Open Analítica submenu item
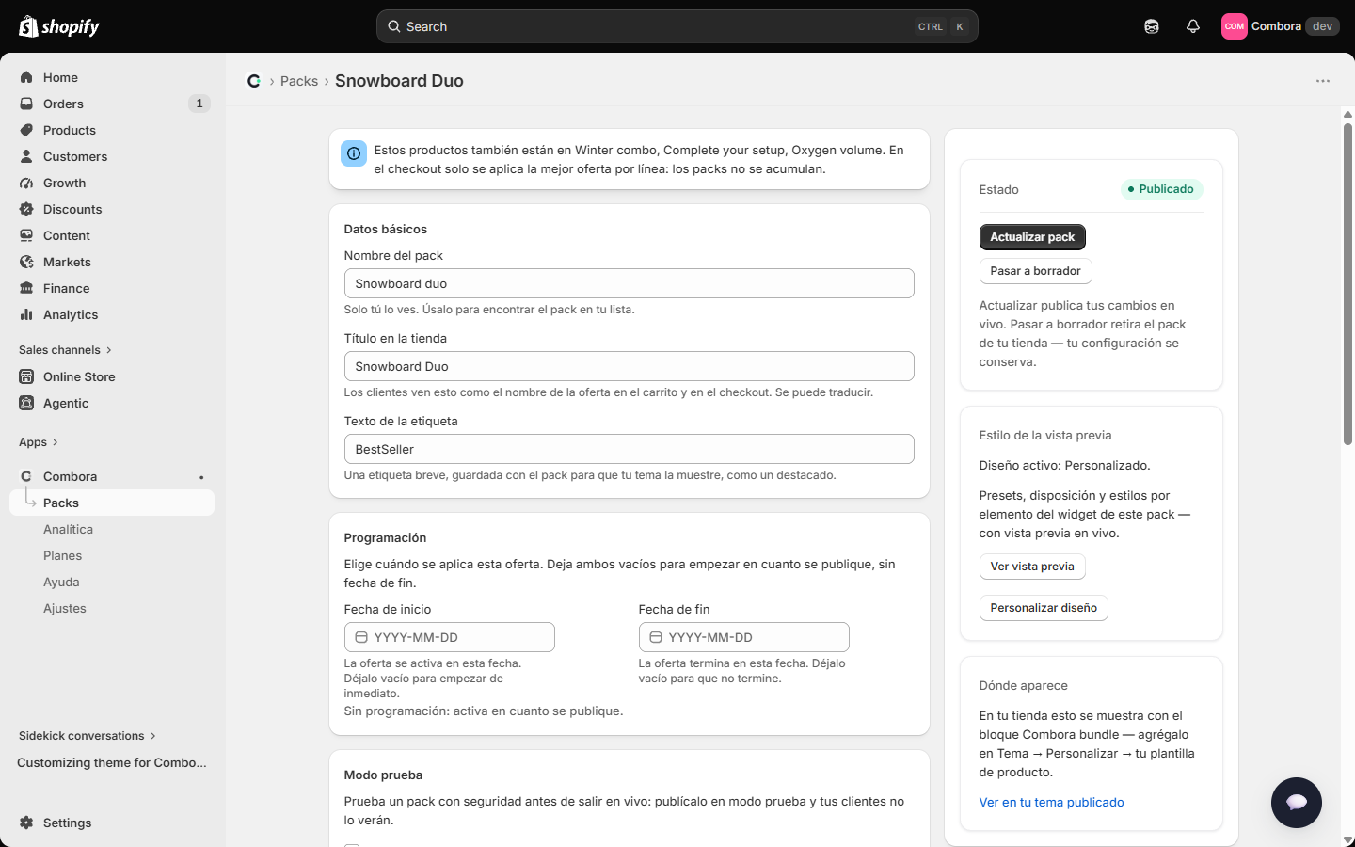The width and height of the screenshot is (1355, 847). tap(113, 529)
